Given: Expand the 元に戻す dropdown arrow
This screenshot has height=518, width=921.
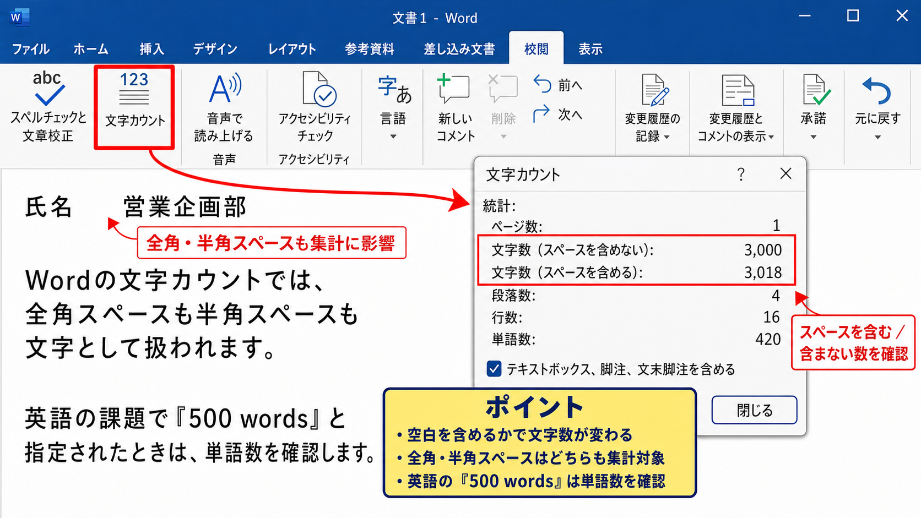Looking at the screenshot, I should click(x=877, y=137).
